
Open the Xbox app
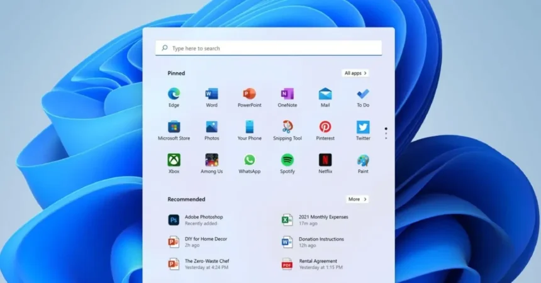pos(174,164)
